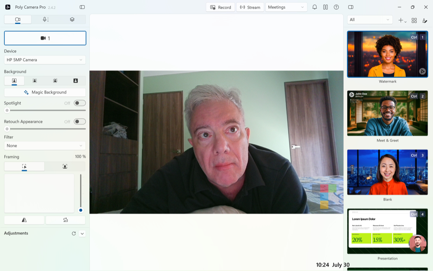Open the notifications bell

pos(314,7)
